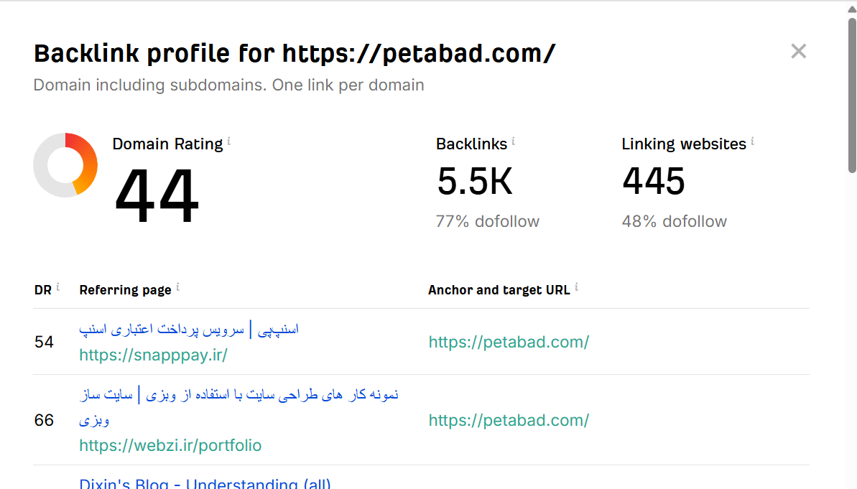
Task: Click the Referring page column info icon
Action: pyautogui.click(x=177, y=287)
